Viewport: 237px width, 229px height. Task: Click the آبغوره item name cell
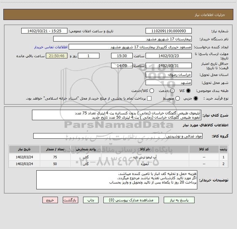pyautogui.click(x=145, y=164)
